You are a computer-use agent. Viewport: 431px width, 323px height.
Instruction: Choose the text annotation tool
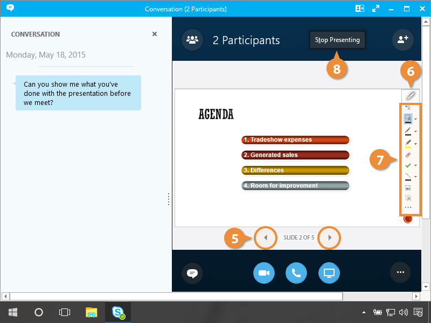coord(408,118)
